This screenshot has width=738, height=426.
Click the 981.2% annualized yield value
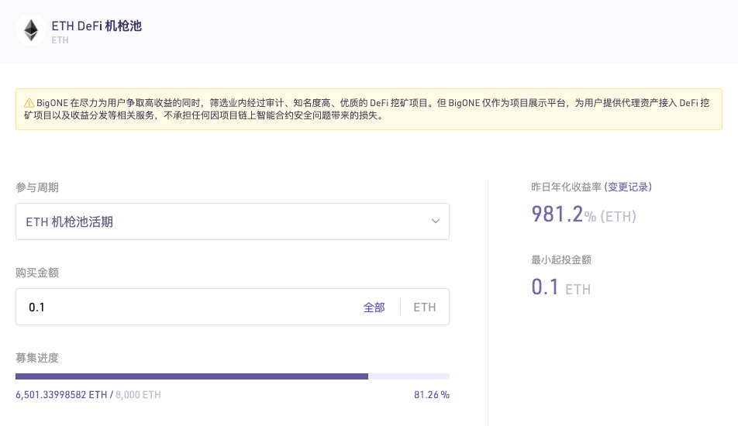(564, 215)
